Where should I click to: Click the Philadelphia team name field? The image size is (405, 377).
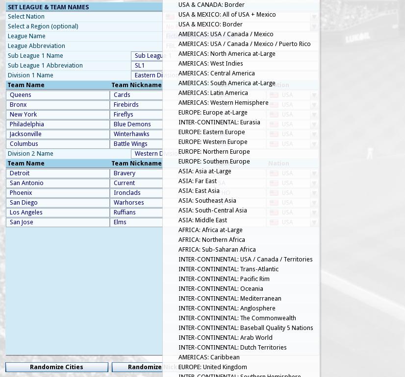click(57, 124)
